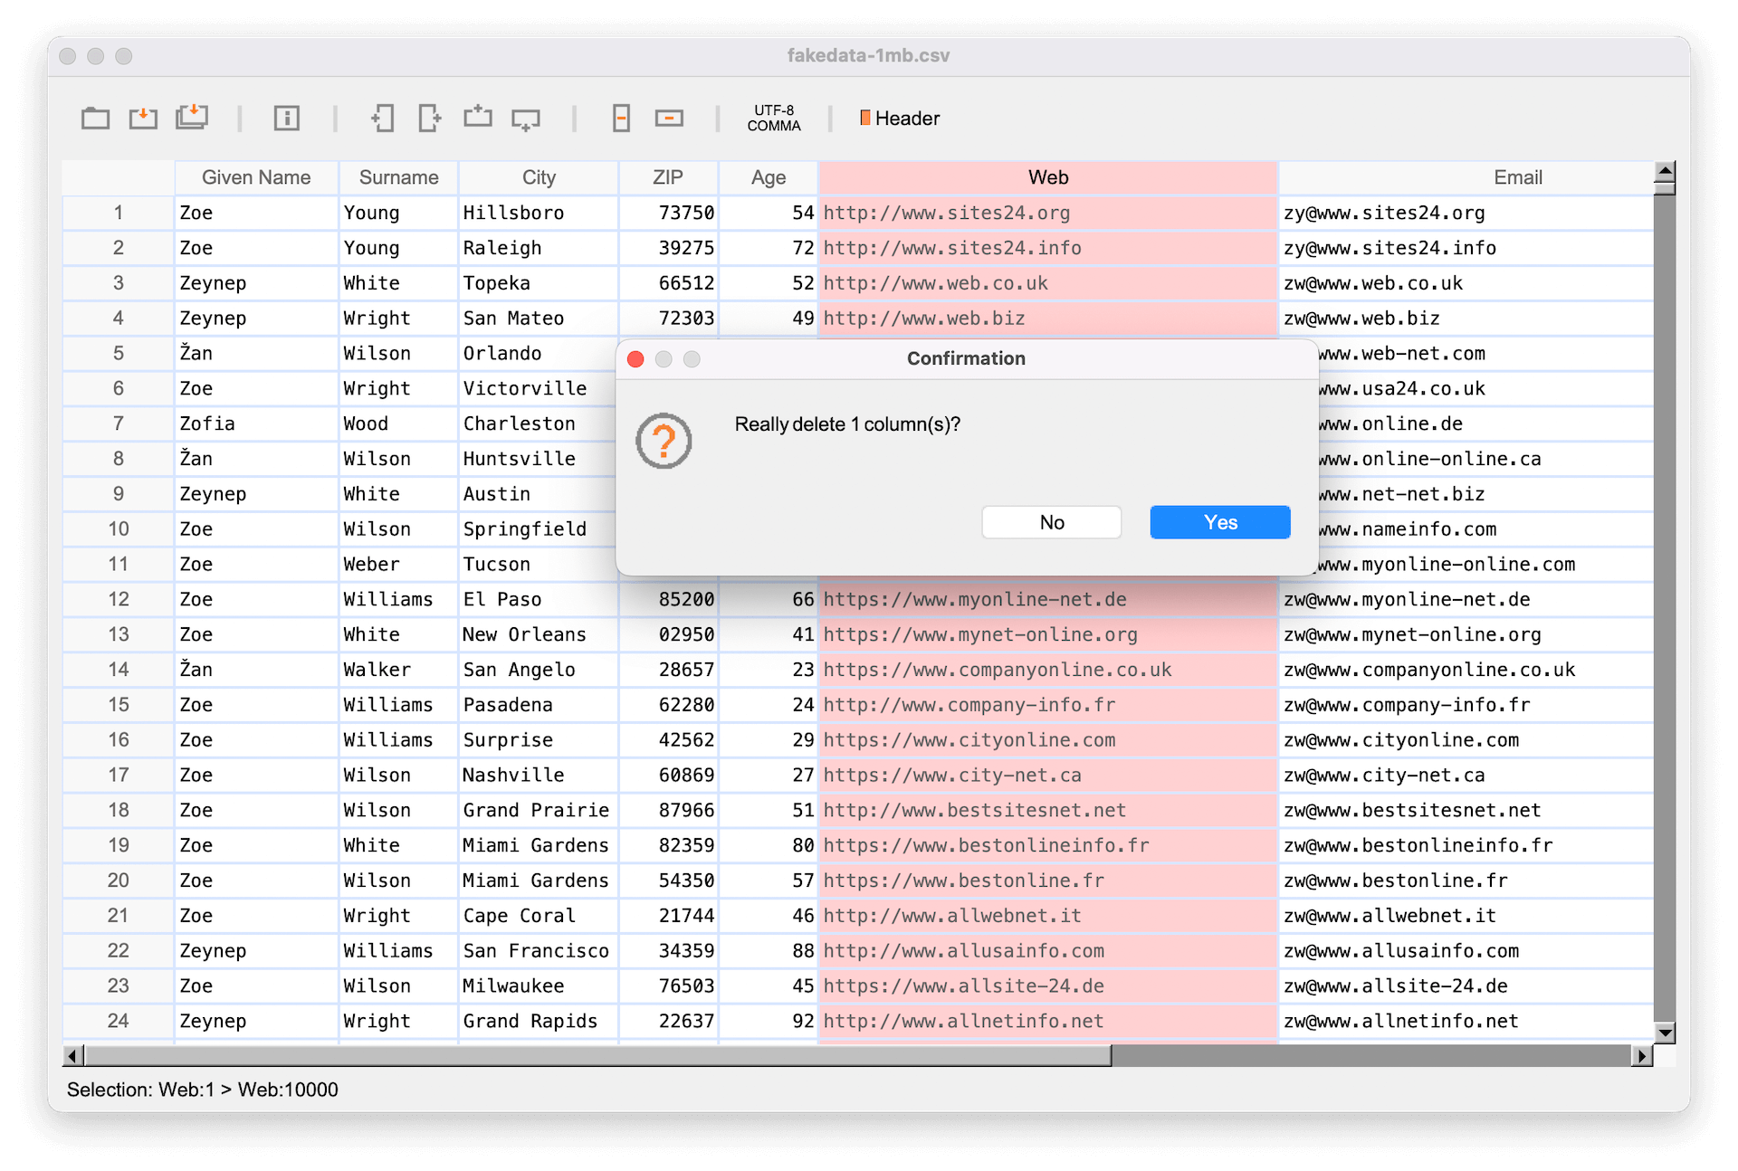This screenshot has width=1738, height=1171.
Task: Click the open file folder icon
Action: click(x=95, y=119)
